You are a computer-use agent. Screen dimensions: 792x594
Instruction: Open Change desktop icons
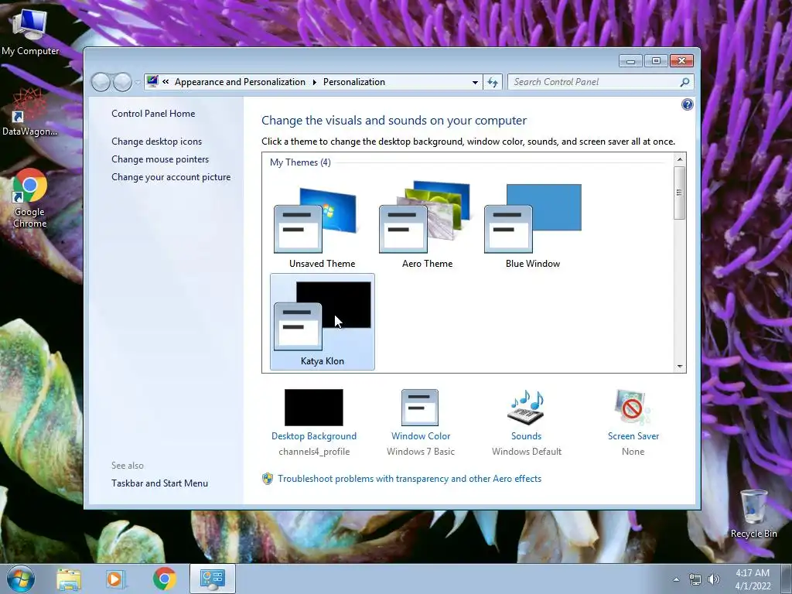point(156,142)
